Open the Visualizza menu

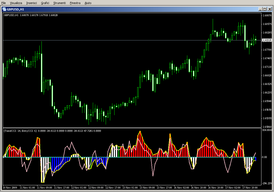pos(16,3)
